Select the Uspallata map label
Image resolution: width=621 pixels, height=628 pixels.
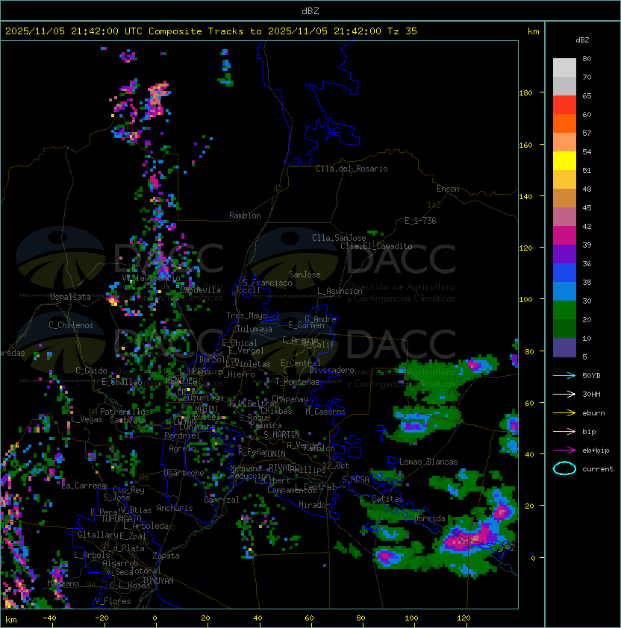click(x=70, y=297)
